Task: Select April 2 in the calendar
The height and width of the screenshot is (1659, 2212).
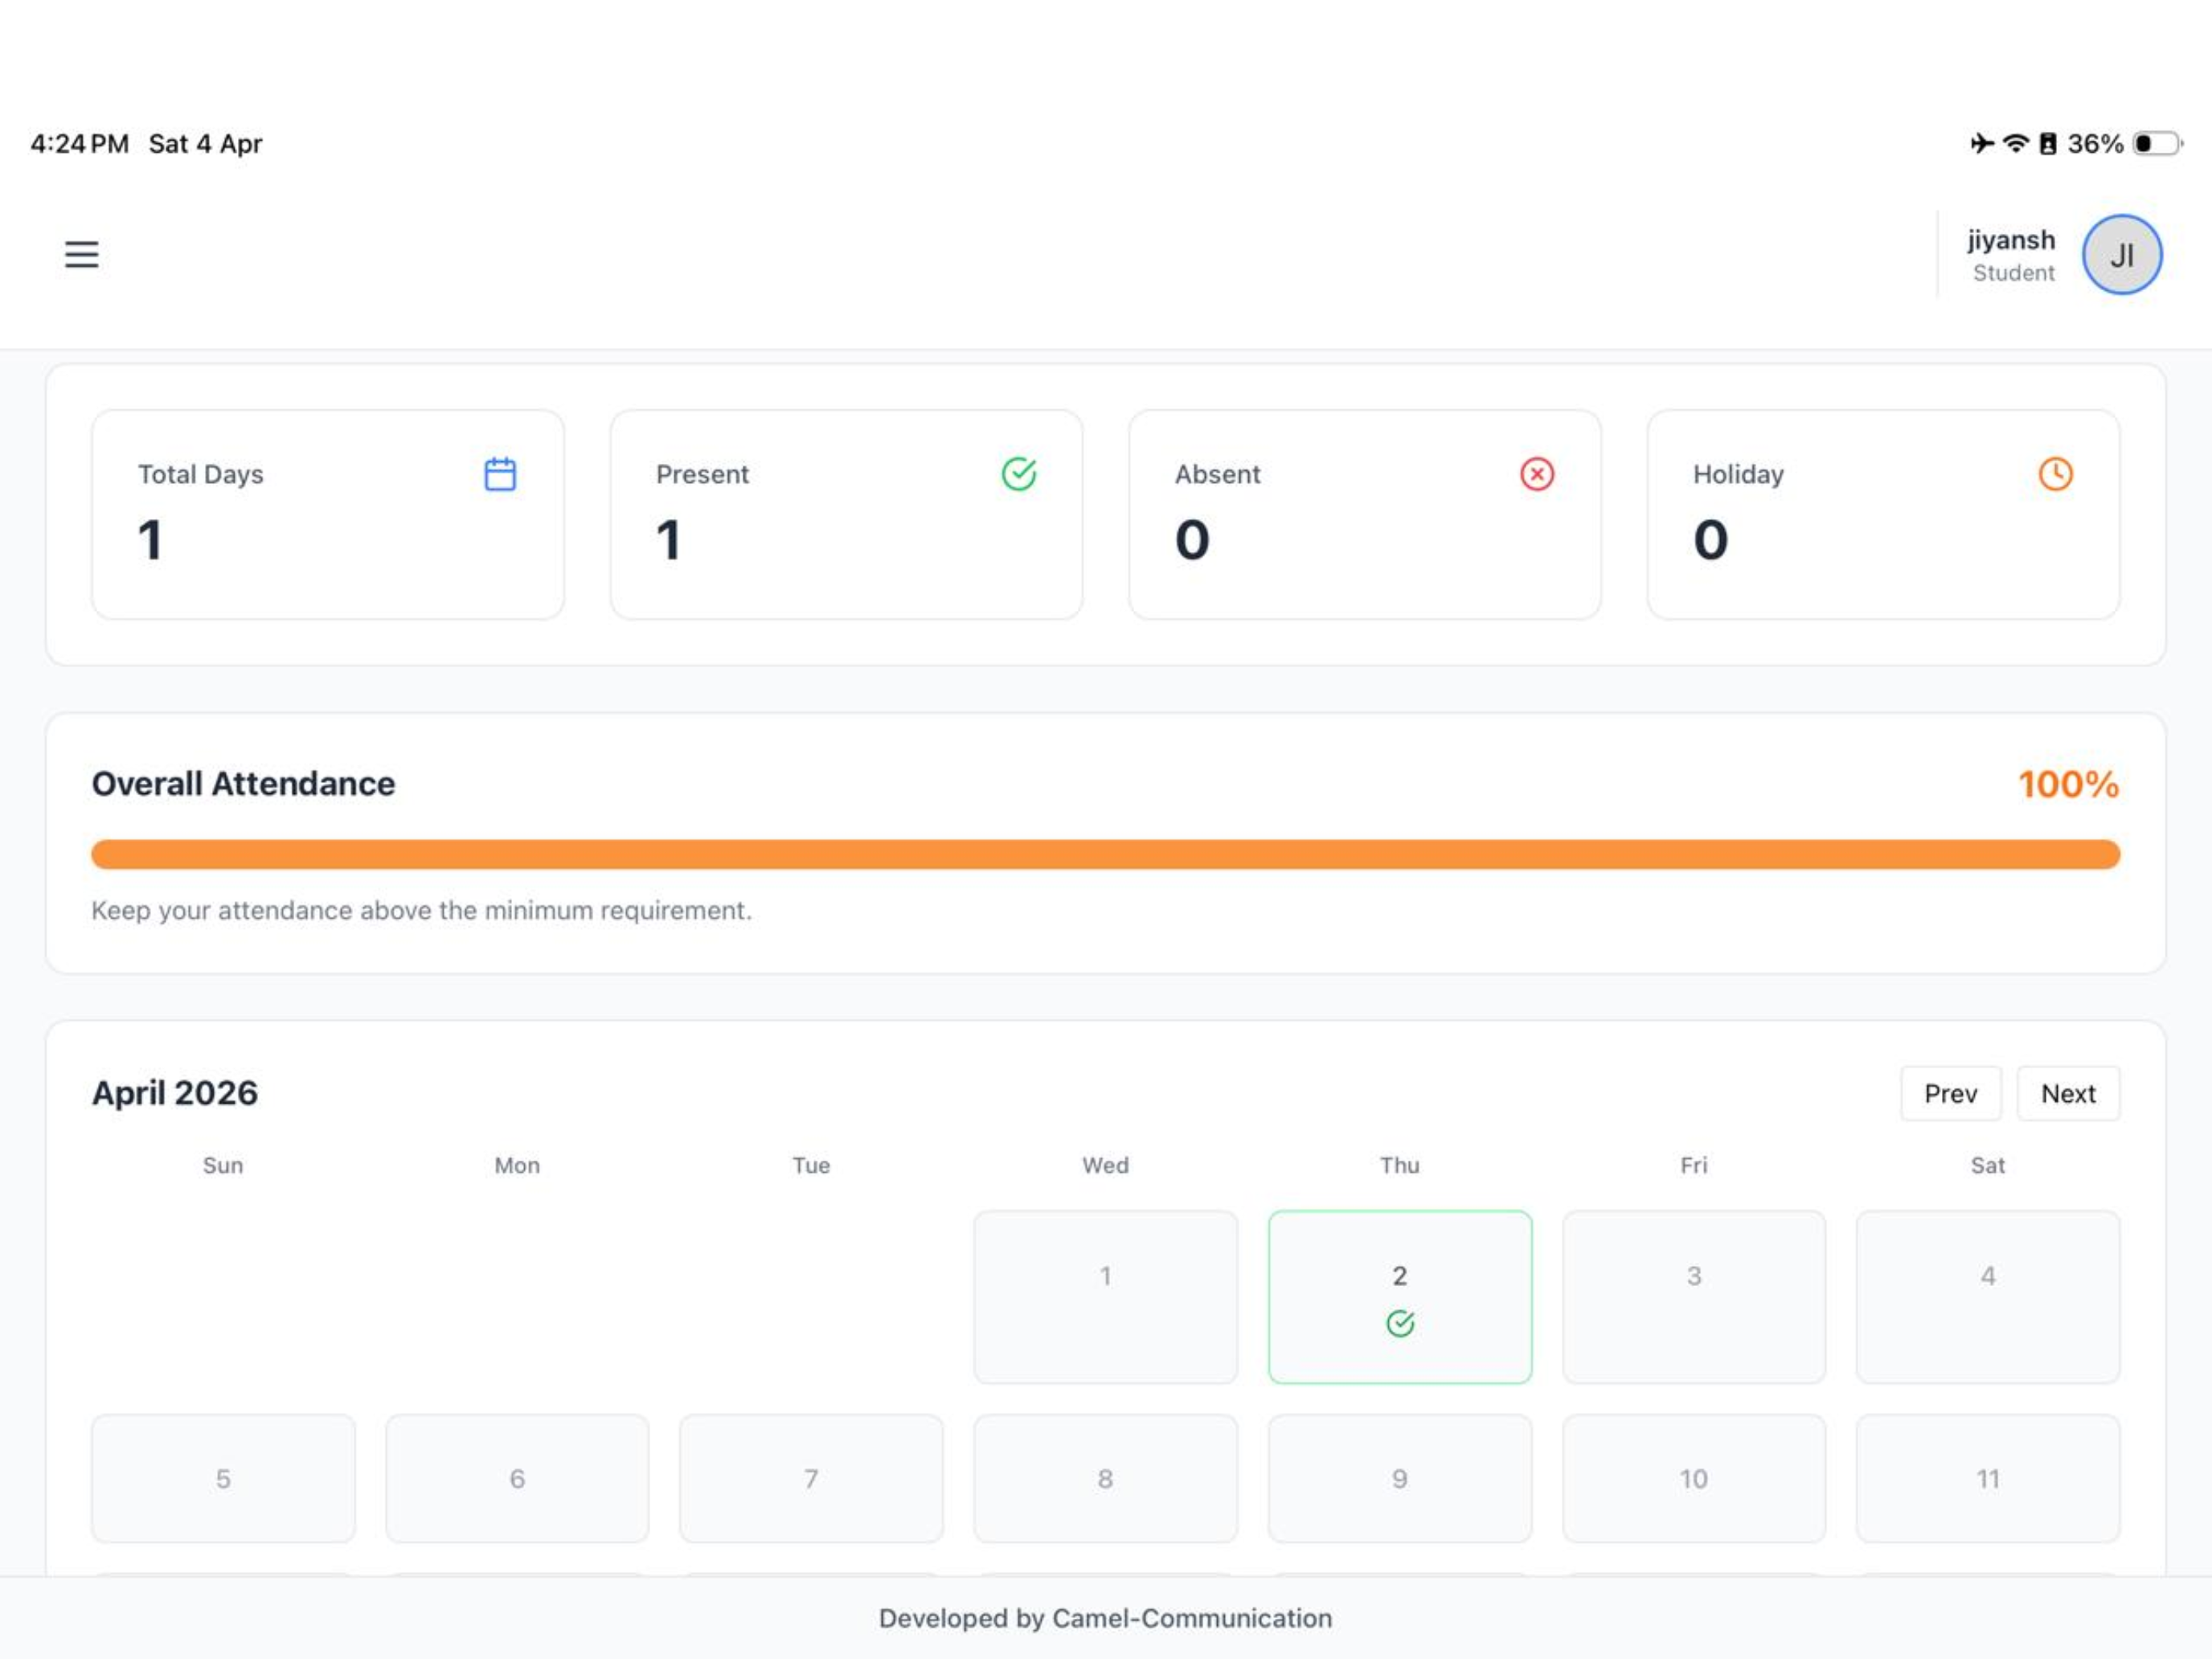Action: click(1400, 1297)
